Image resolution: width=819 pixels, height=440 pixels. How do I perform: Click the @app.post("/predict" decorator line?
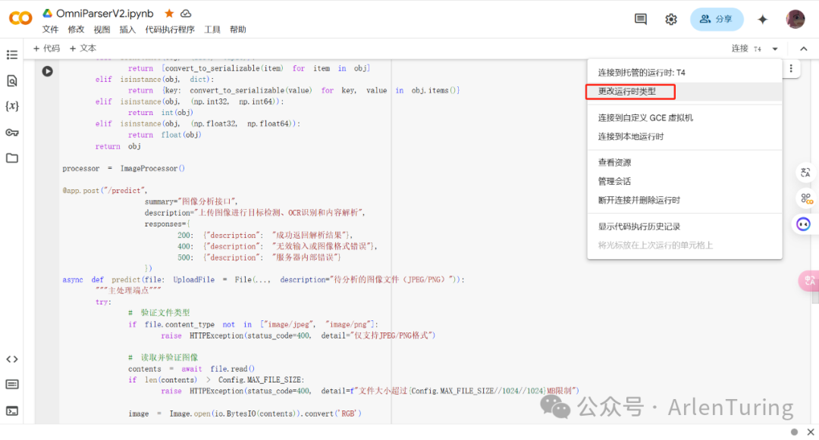click(105, 191)
